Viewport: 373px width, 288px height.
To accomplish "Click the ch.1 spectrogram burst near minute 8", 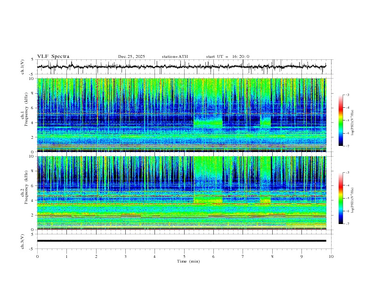I will [x=266, y=123].
